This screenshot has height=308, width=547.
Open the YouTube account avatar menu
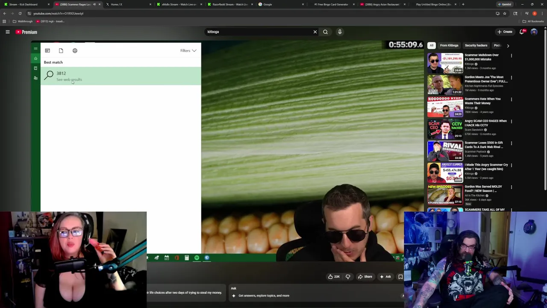[x=534, y=32]
